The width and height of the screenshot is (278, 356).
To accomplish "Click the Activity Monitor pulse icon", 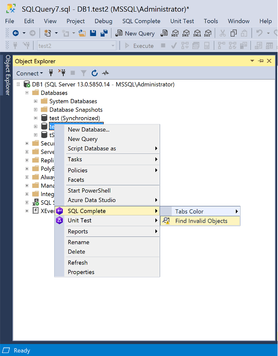I will coord(105,73).
